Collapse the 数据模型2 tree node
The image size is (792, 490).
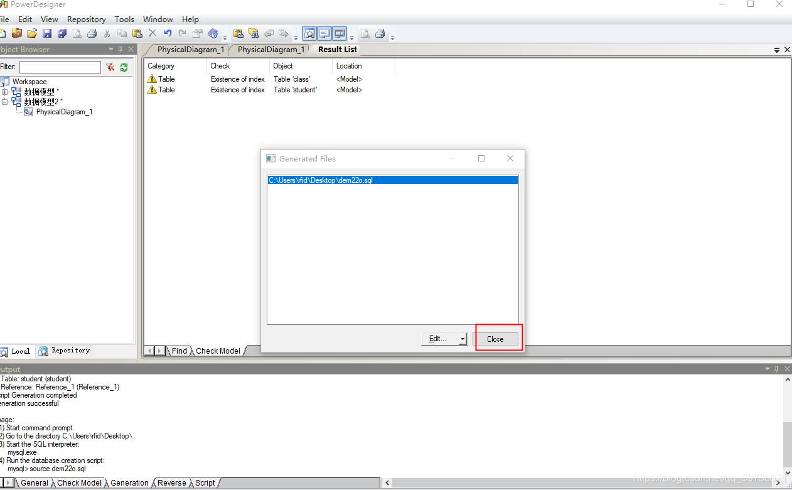tap(5, 102)
